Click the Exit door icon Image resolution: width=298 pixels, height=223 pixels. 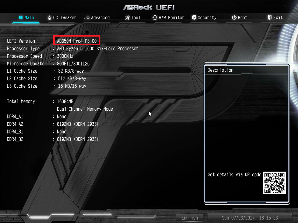(x=269, y=17)
